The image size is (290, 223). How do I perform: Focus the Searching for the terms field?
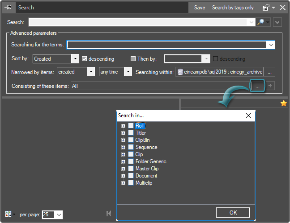coord(166,45)
